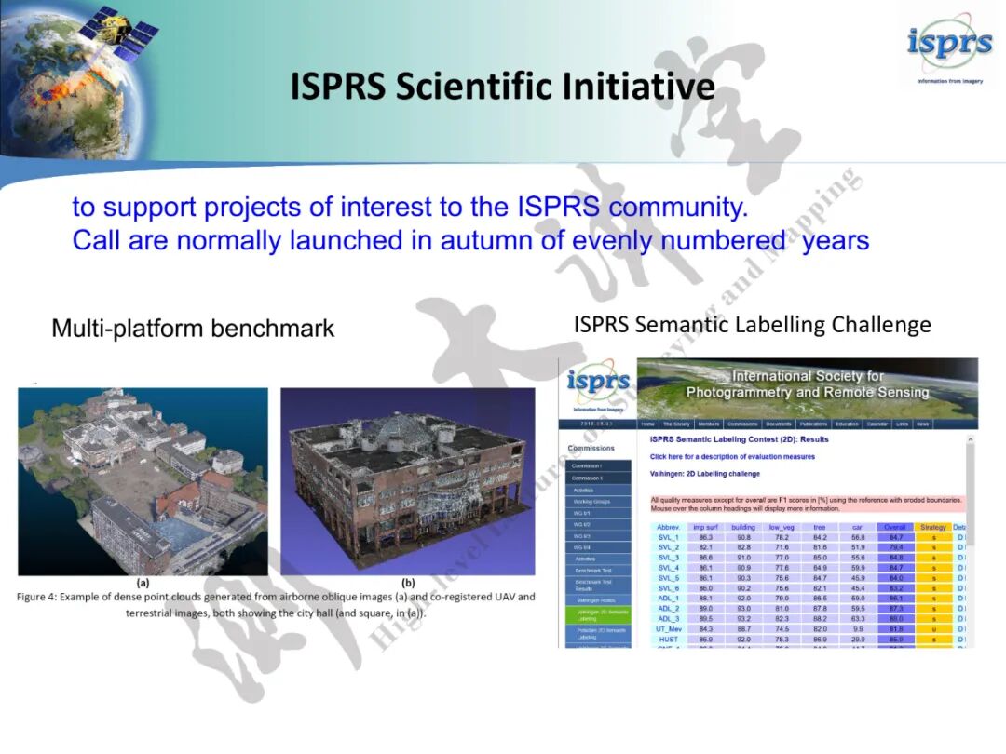The height and width of the screenshot is (754, 1006).
Task: Click the Vaihingen: 2D Labelling challenge text
Action: [x=705, y=474]
